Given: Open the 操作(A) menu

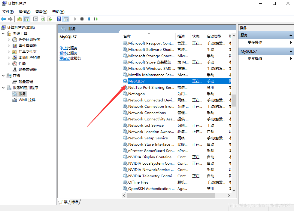Looking at the screenshot, I should tap(24, 12).
